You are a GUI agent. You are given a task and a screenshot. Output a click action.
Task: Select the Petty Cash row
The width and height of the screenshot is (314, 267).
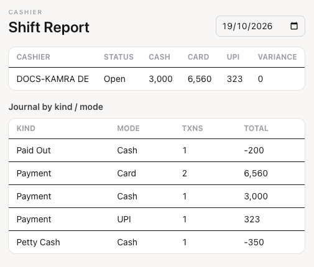click(x=157, y=242)
